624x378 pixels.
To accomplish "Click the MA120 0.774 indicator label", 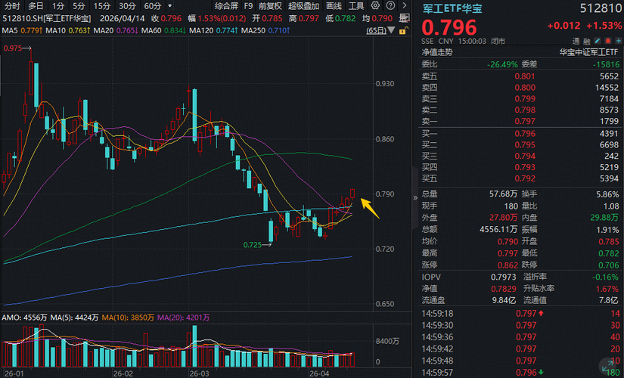I will (214, 30).
